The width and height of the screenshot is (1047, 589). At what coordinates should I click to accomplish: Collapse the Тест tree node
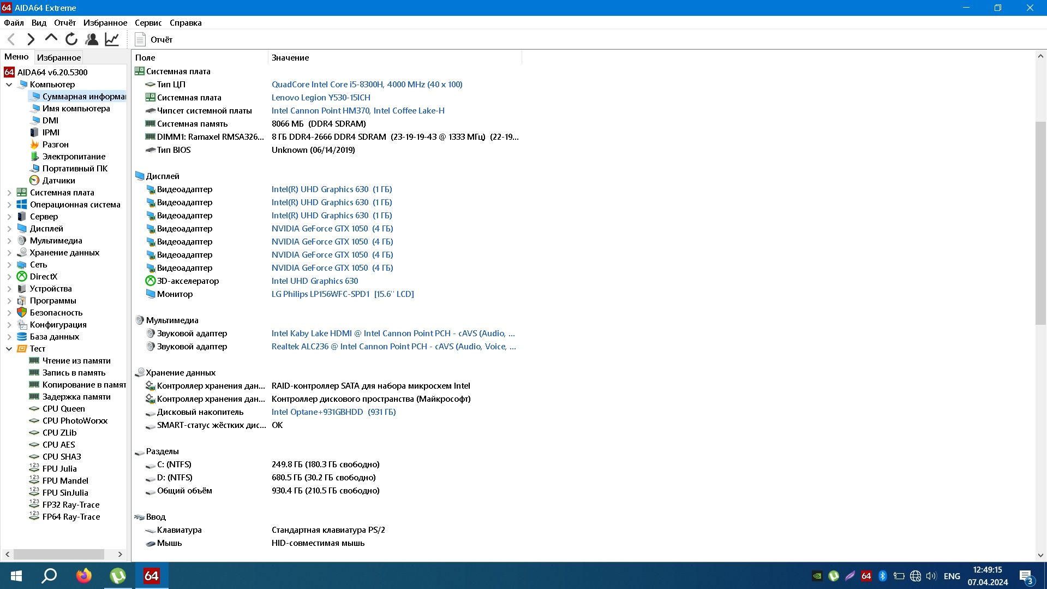pos(9,349)
